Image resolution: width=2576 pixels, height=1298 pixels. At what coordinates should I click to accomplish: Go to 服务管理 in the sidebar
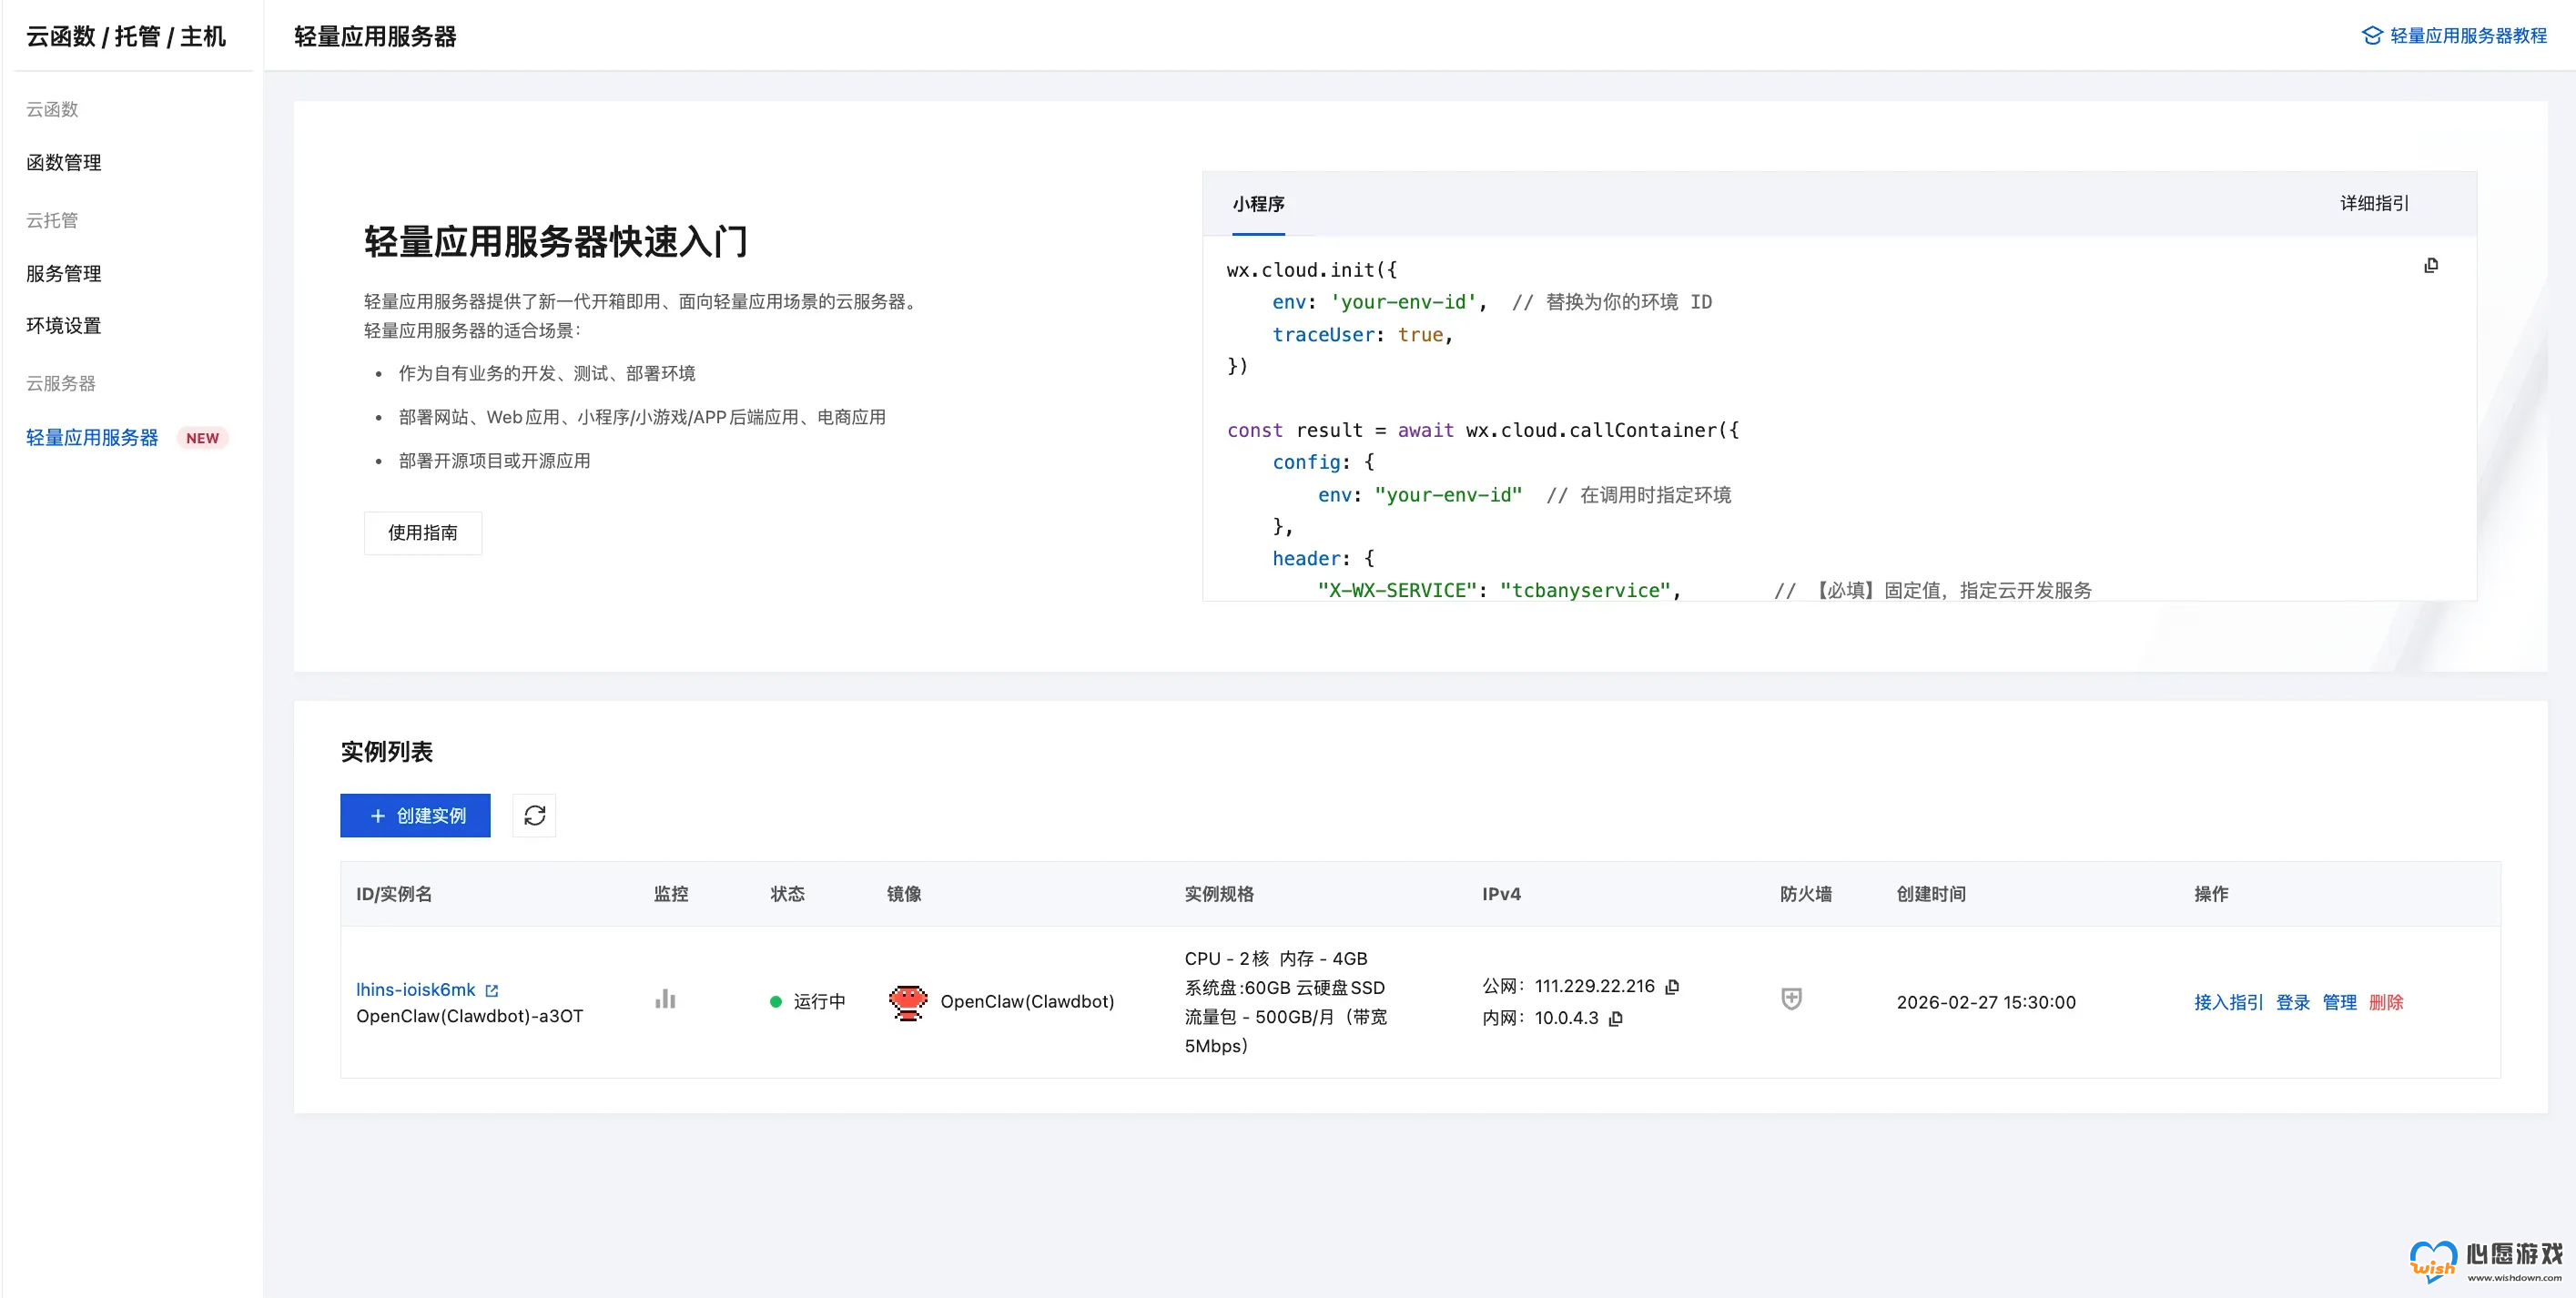click(x=64, y=273)
